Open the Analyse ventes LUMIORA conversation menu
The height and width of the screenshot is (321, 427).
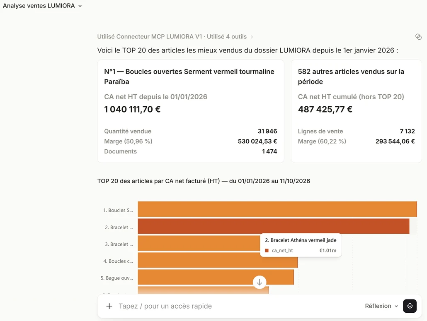tap(42, 6)
